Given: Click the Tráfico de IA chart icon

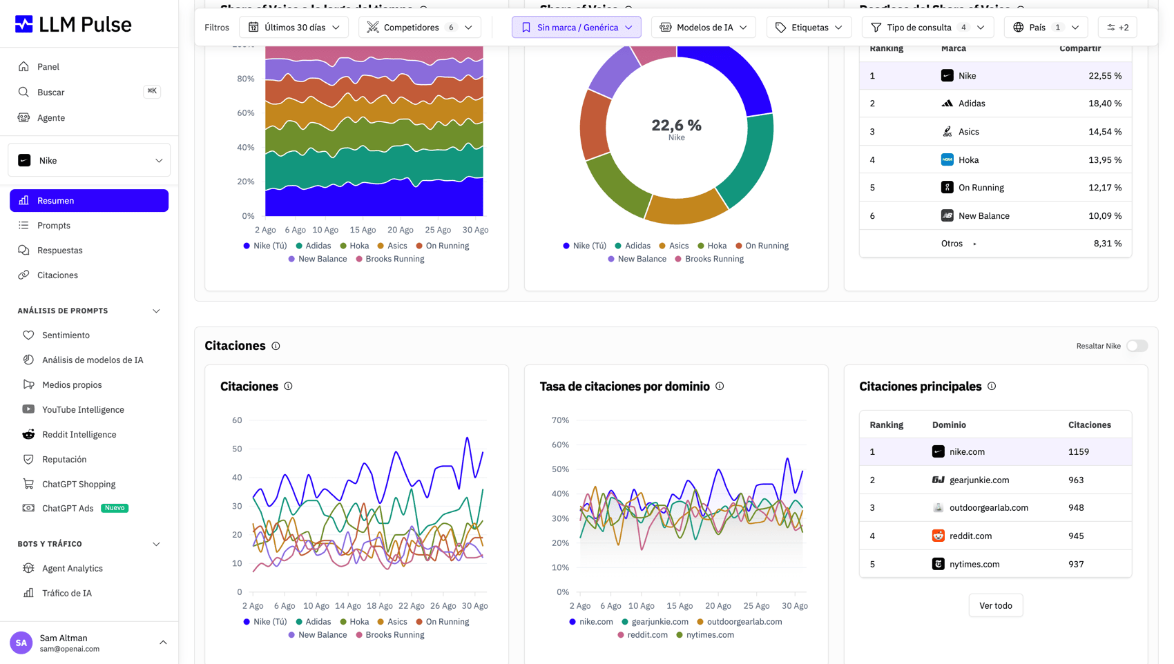Looking at the screenshot, I should [28, 593].
